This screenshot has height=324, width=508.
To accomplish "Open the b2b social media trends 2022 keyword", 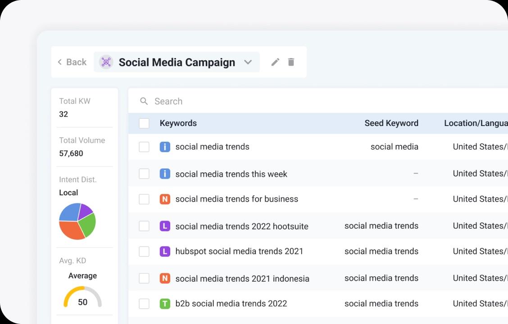I will click(x=231, y=304).
